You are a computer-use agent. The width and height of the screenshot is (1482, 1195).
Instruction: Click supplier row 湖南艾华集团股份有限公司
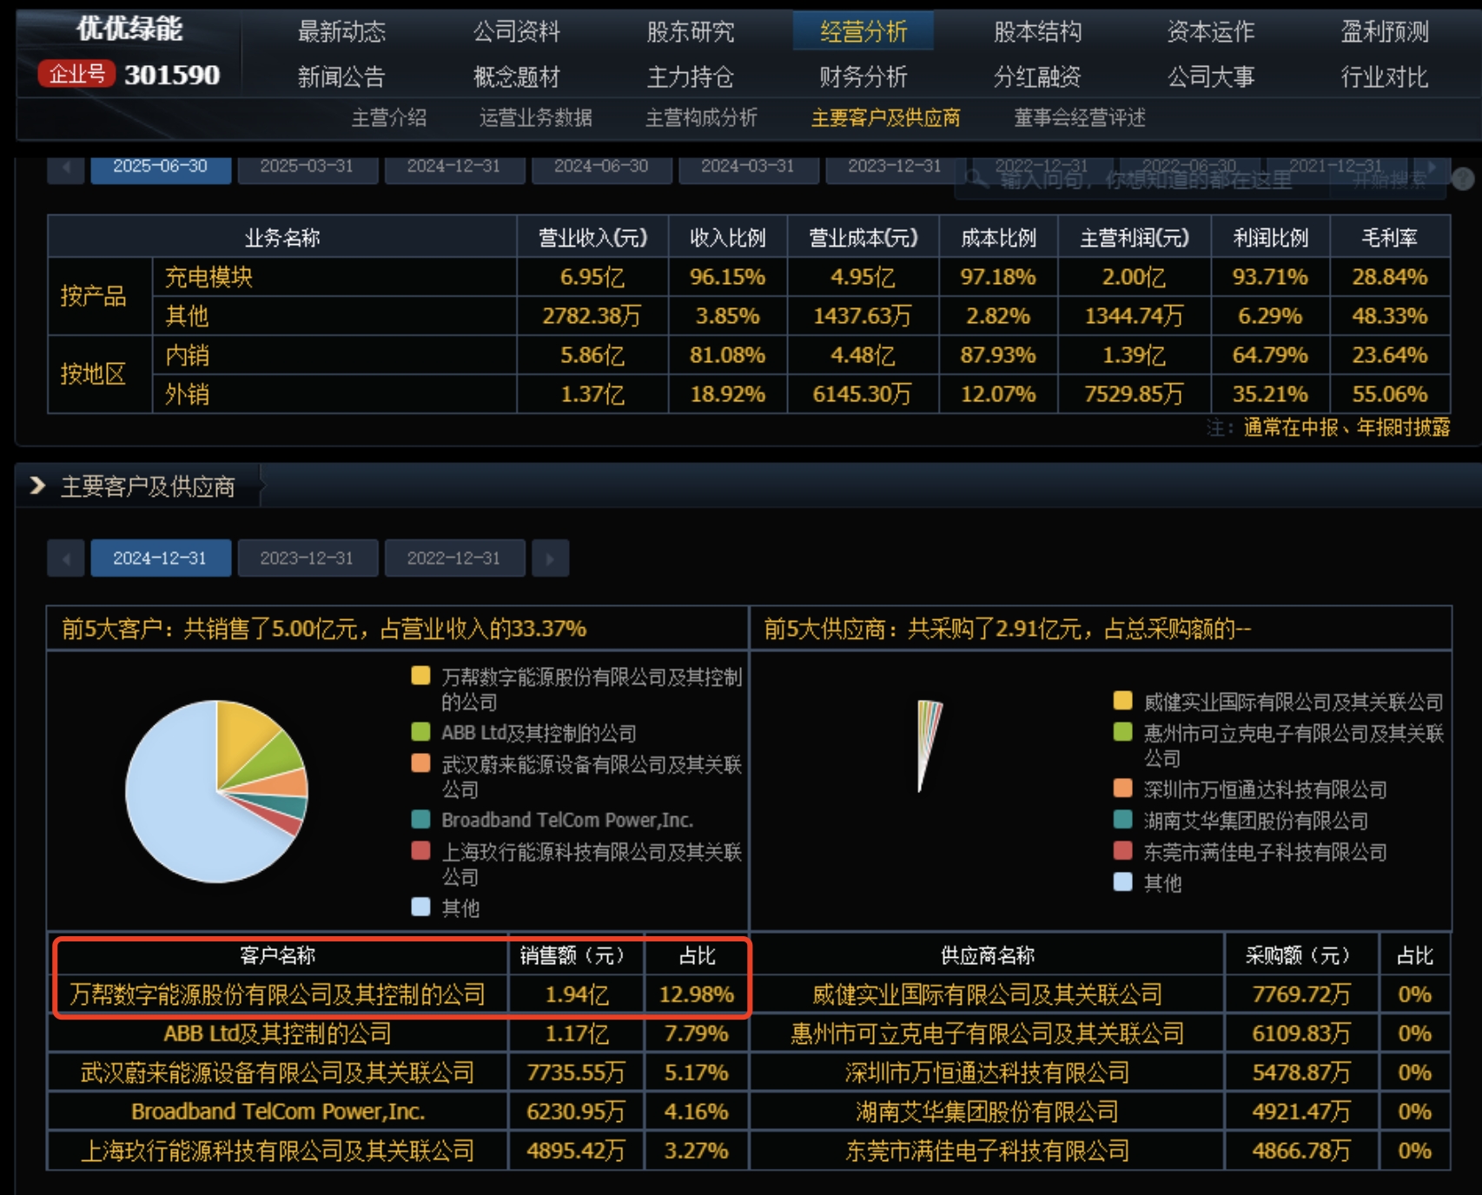988,1112
